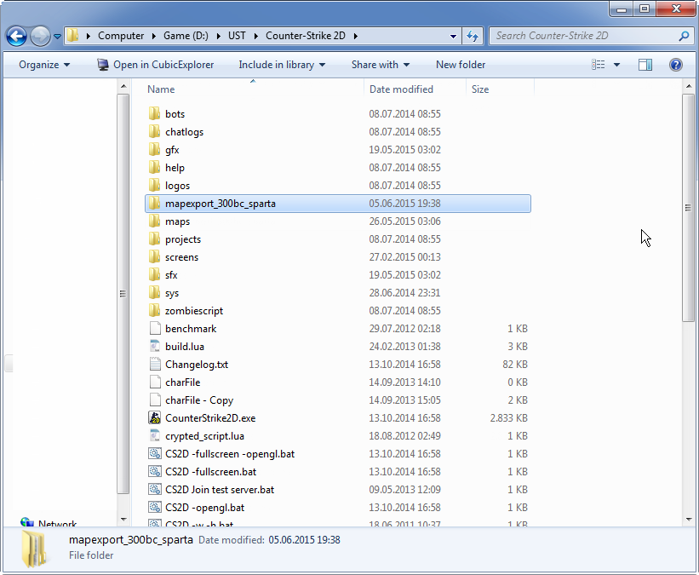Select the zombiescript folder icon
The image size is (699, 575).
click(154, 310)
